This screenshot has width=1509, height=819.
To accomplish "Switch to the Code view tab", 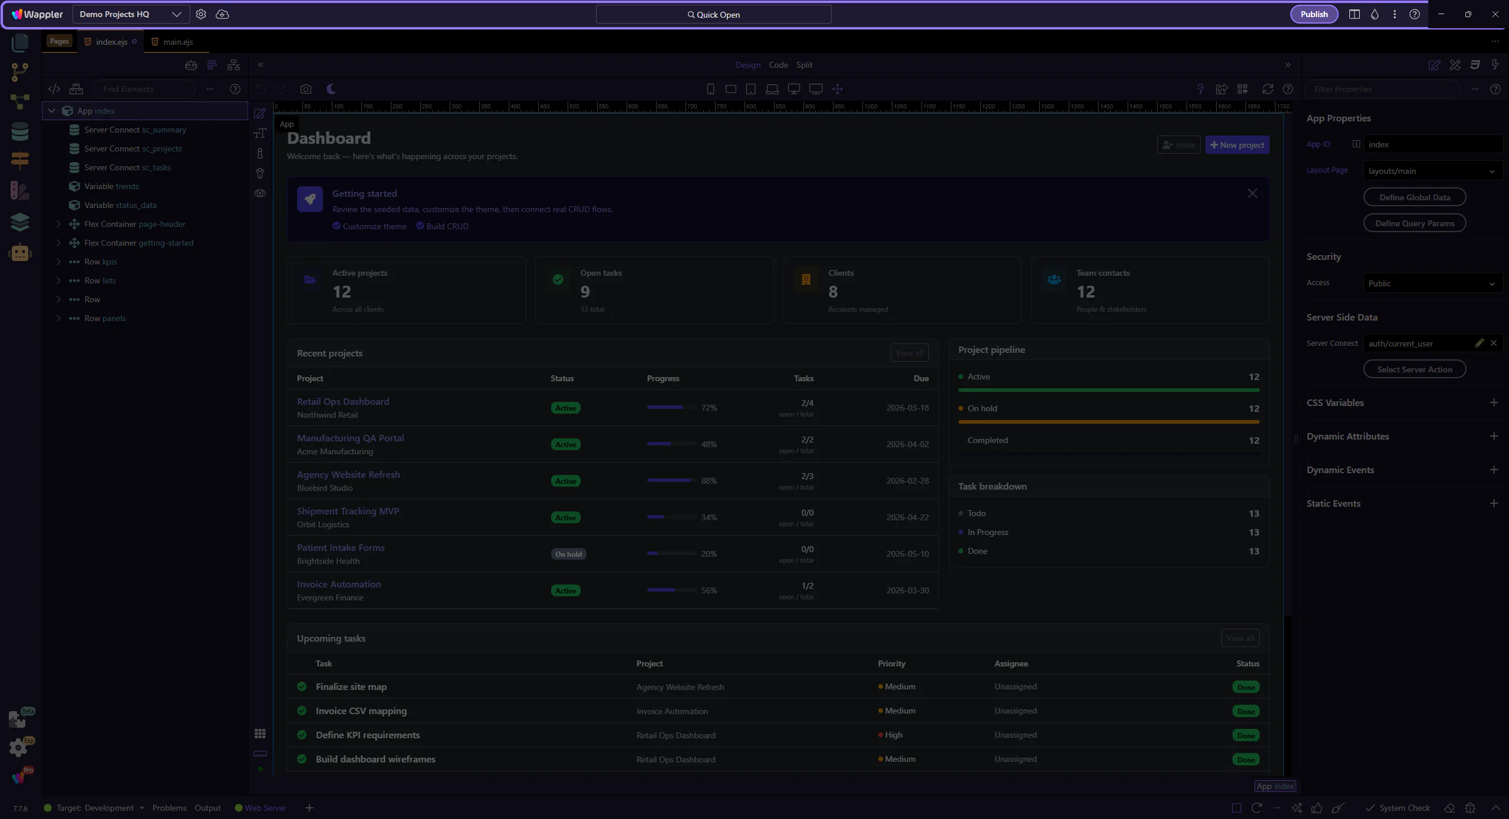I will [778, 65].
